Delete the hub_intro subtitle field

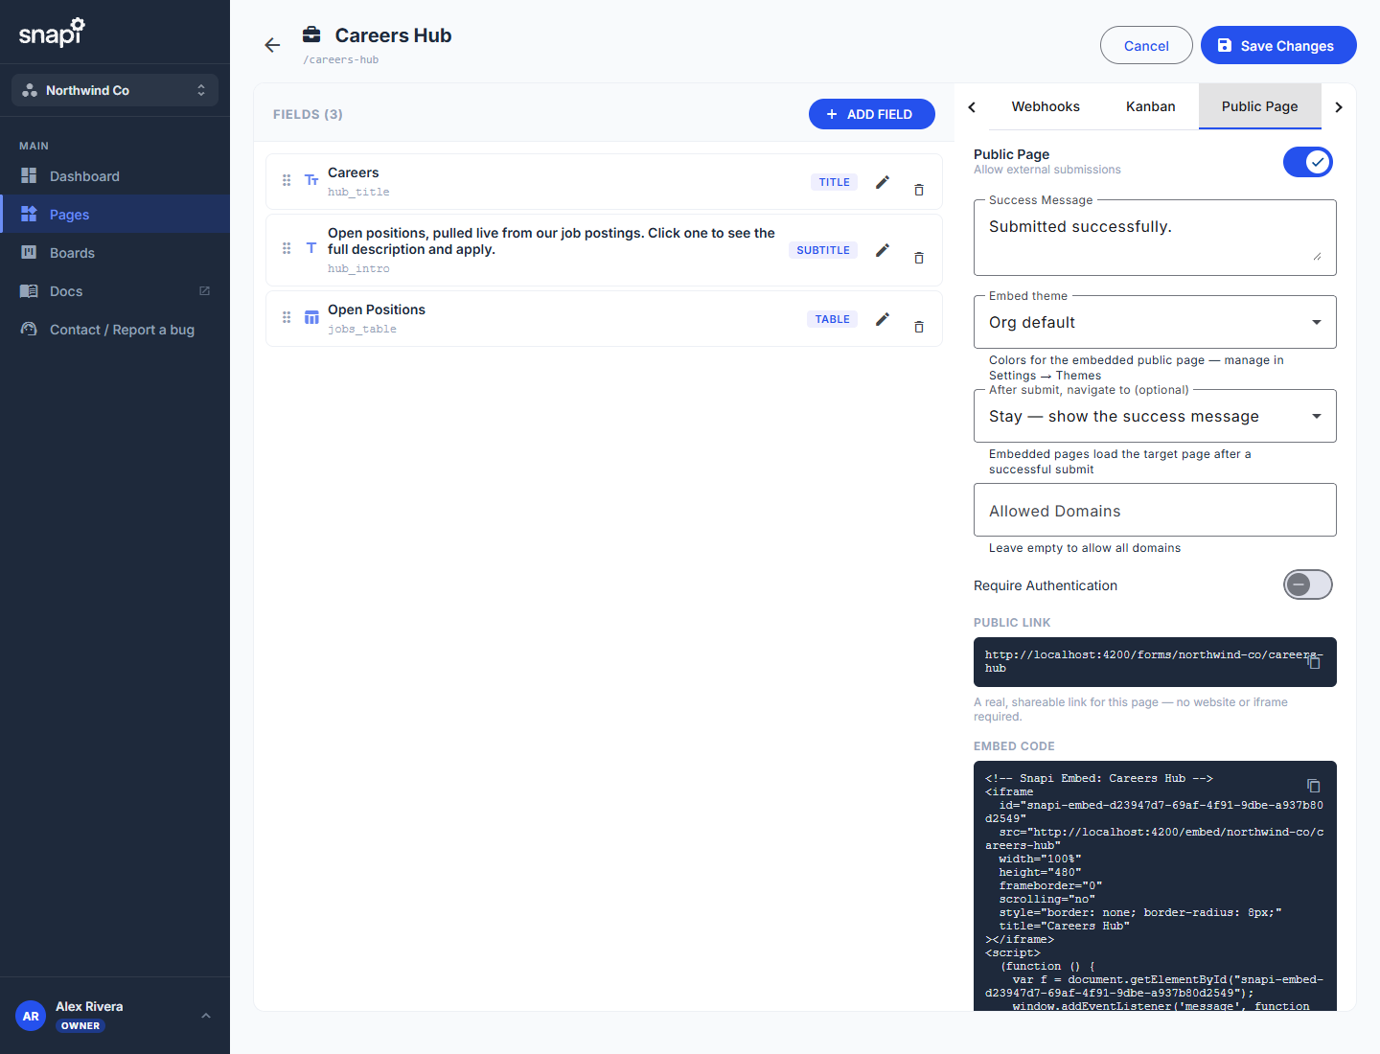pos(919,258)
